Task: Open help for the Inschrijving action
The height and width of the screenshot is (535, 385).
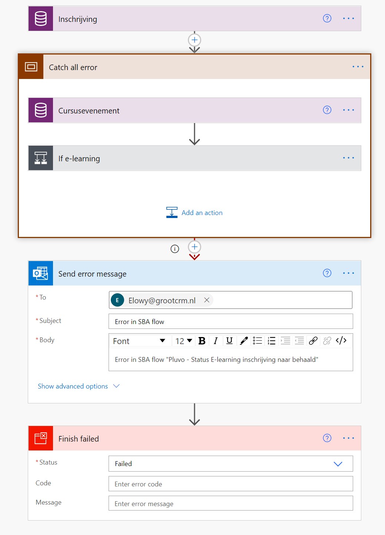Action: [x=327, y=18]
